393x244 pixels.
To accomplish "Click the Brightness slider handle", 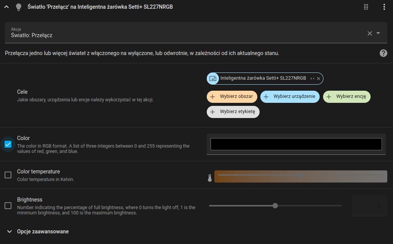I will pyautogui.click(x=275, y=206).
